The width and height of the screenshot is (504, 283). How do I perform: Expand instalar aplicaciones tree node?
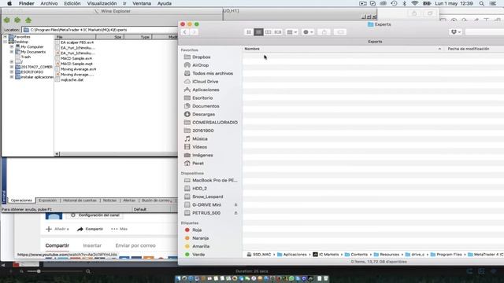click(x=12, y=77)
